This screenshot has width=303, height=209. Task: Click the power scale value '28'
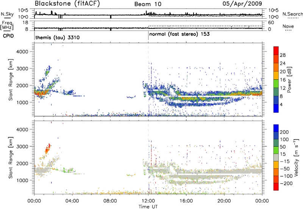283,55
